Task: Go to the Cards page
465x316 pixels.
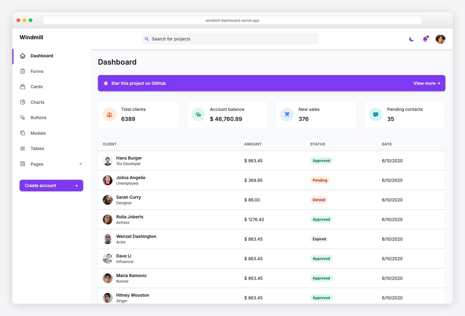Action: [36, 87]
